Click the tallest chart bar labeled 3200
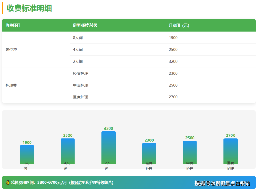256x189 pixels. coord(108,148)
